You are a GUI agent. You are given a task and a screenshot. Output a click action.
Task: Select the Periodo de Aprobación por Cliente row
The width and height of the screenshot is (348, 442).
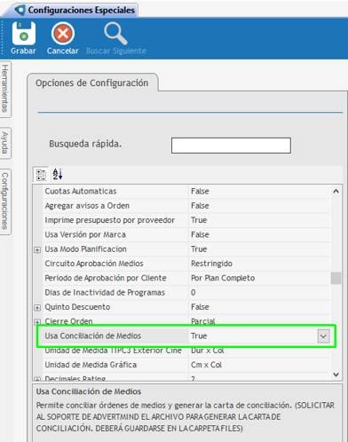click(186, 278)
